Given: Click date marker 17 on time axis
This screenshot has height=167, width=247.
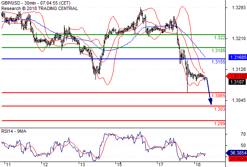Looking at the screenshot, I should pos(161,164).
